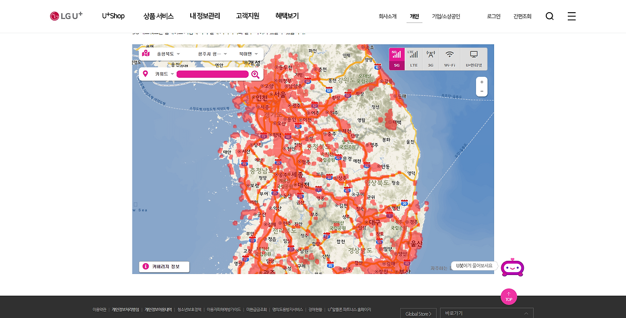Viewport: 626px width, 318px height.
Task: Open the hamburger full menu
Action: (x=572, y=16)
